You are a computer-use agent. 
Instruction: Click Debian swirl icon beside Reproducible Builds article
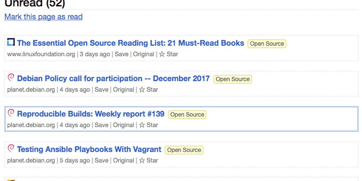point(11,113)
